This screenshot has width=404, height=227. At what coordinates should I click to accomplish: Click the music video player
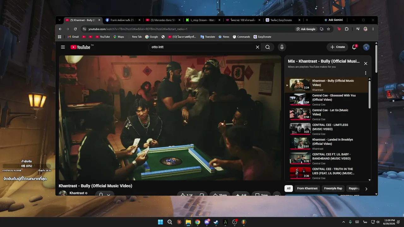coord(170,118)
